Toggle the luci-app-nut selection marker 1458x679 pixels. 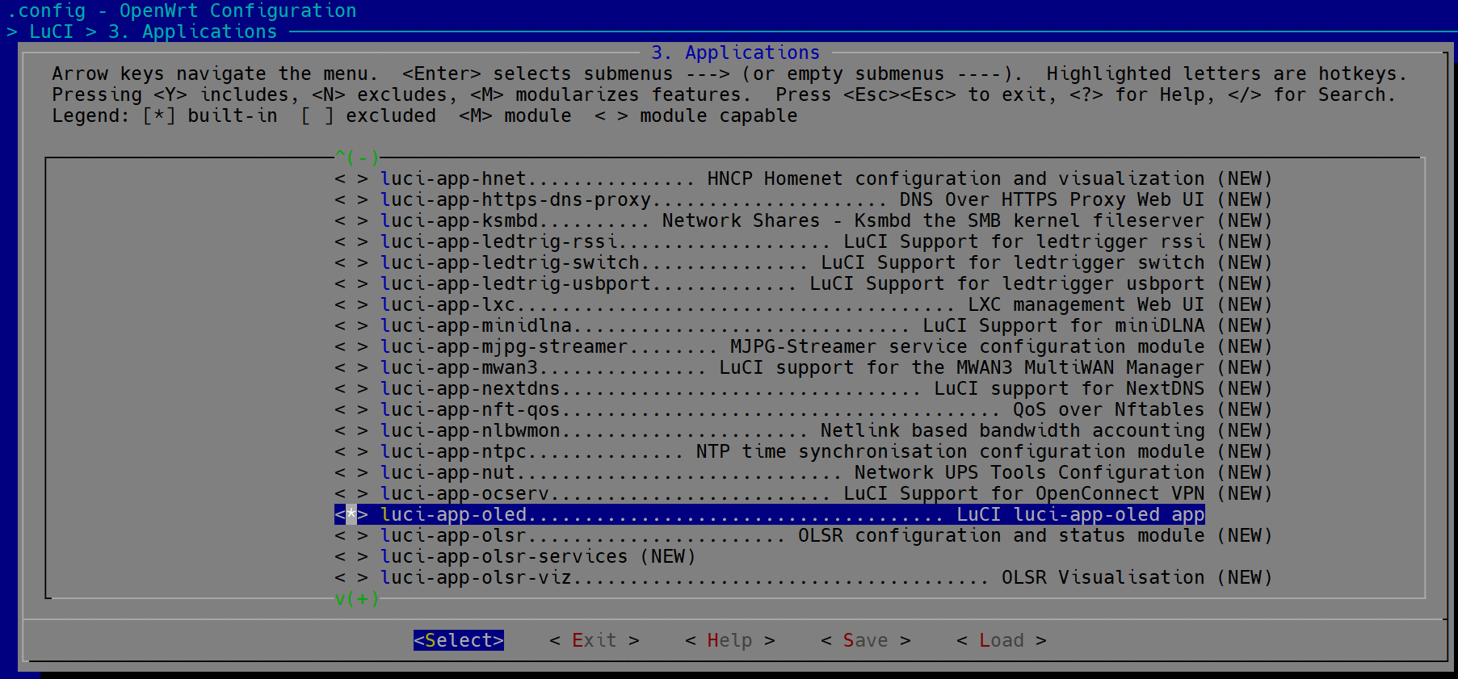tap(351, 472)
